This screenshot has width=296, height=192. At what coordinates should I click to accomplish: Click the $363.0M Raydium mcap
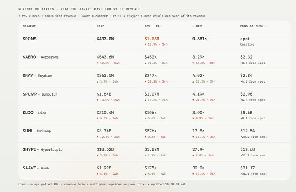[x=105, y=76]
